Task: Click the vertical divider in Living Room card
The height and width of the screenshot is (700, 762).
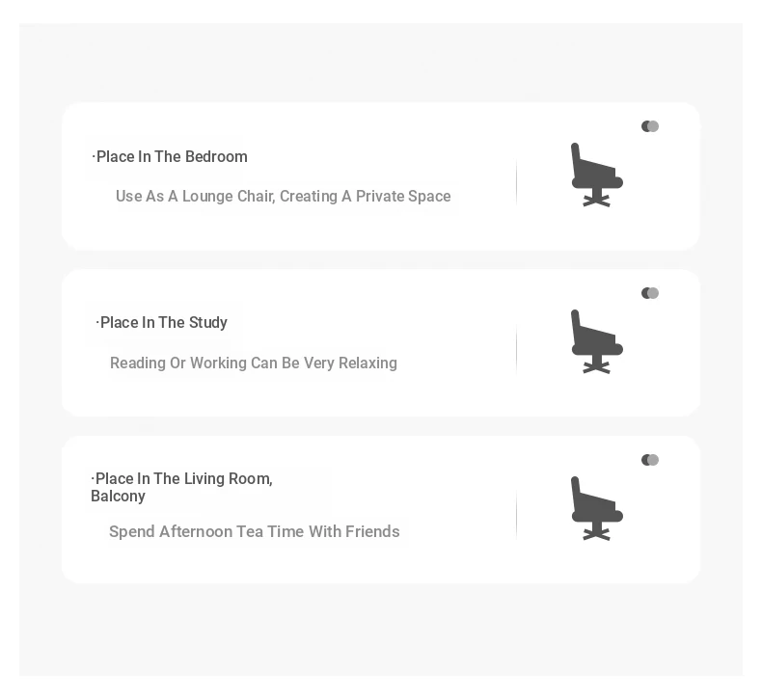Action: (516, 515)
